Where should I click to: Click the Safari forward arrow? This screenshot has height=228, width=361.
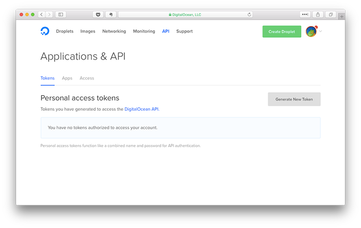tap(49, 15)
